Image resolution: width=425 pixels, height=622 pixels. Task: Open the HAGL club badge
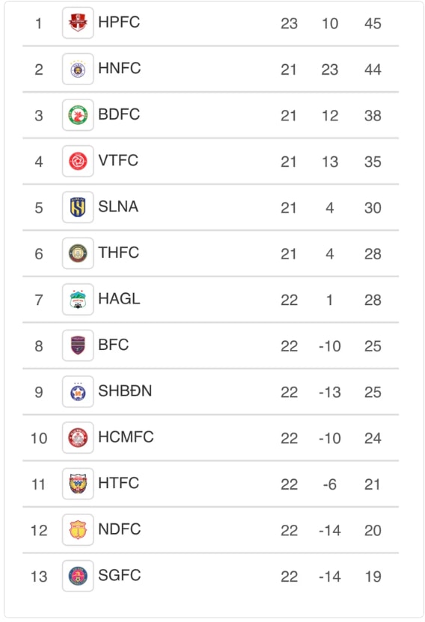click(78, 300)
